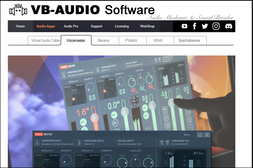
Task: Toggle A bus of Hardware Input 2 in tilted photo
Action: point(114,115)
